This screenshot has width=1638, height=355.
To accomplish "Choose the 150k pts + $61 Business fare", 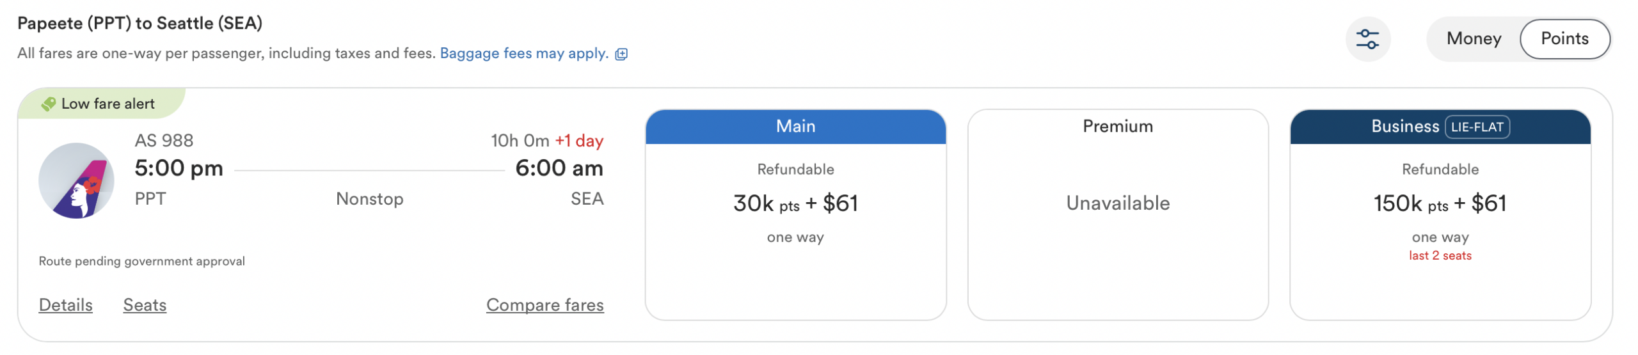I will tap(1440, 203).
